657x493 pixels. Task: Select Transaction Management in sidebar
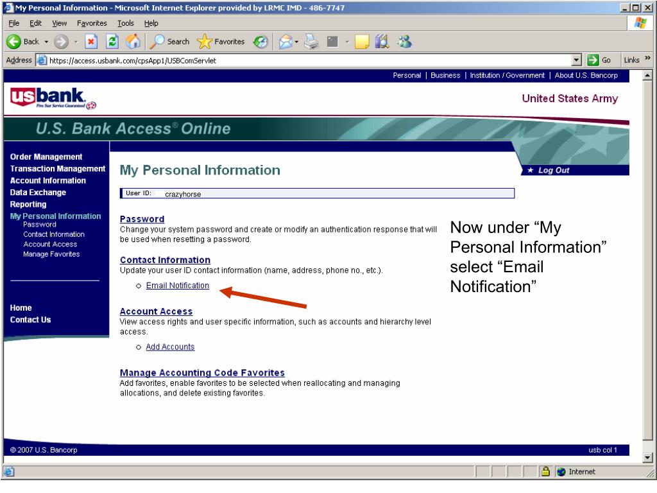point(58,169)
